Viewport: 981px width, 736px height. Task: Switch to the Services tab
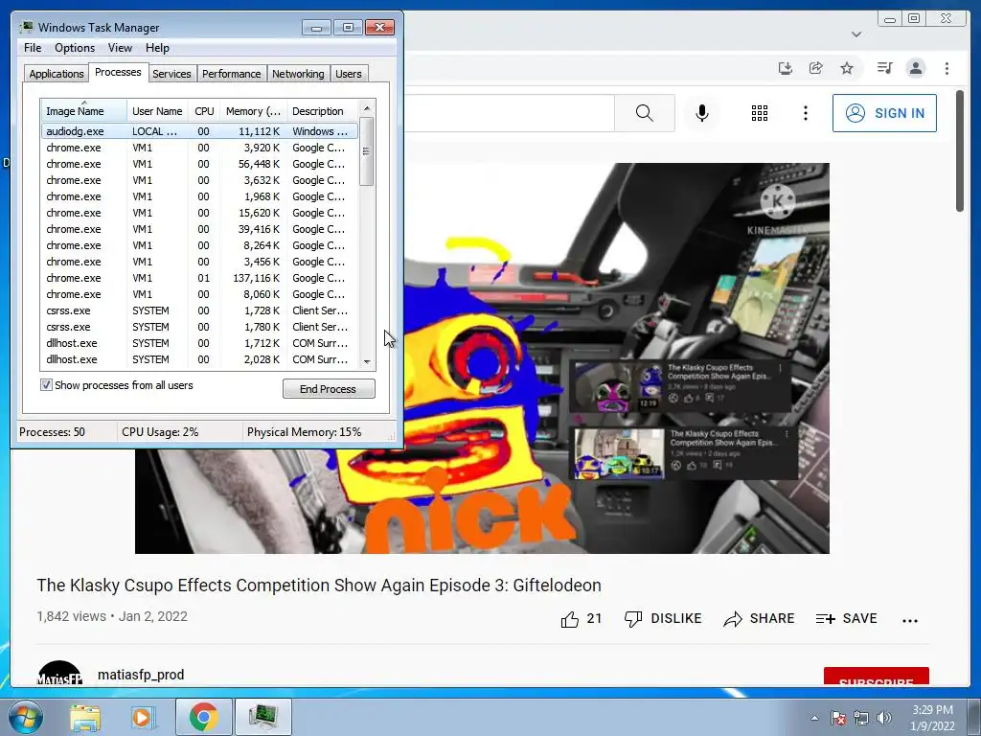171,74
